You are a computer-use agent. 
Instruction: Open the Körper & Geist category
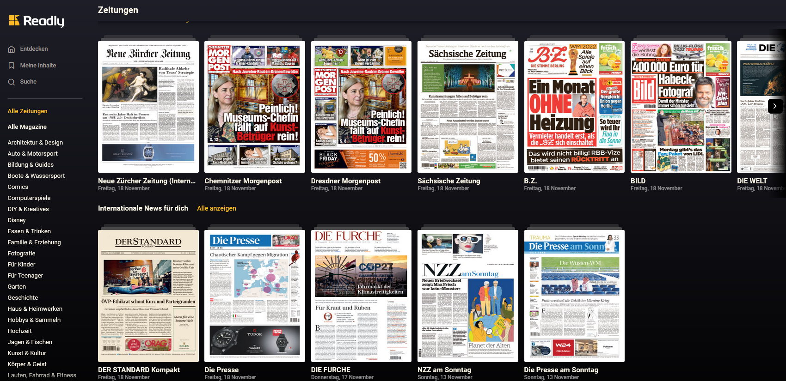click(27, 364)
